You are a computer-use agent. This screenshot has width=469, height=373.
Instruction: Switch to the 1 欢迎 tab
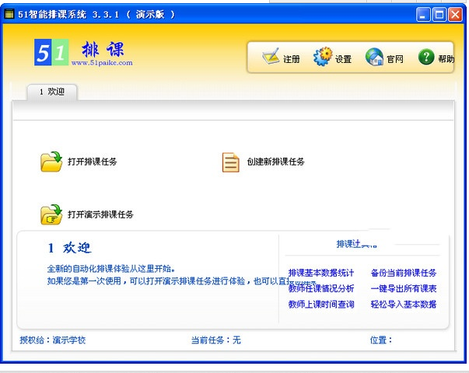click(x=52, y=92)
